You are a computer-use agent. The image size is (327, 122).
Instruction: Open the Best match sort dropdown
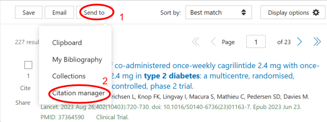(218, 12)
